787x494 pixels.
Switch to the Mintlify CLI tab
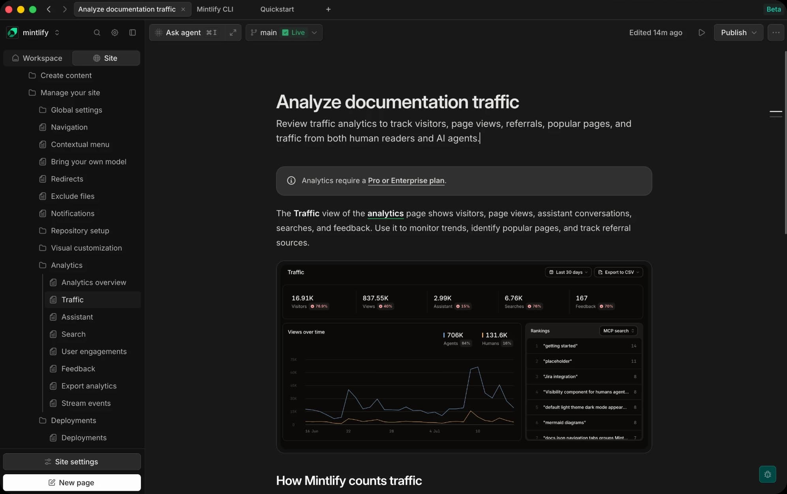coord(215,9)
